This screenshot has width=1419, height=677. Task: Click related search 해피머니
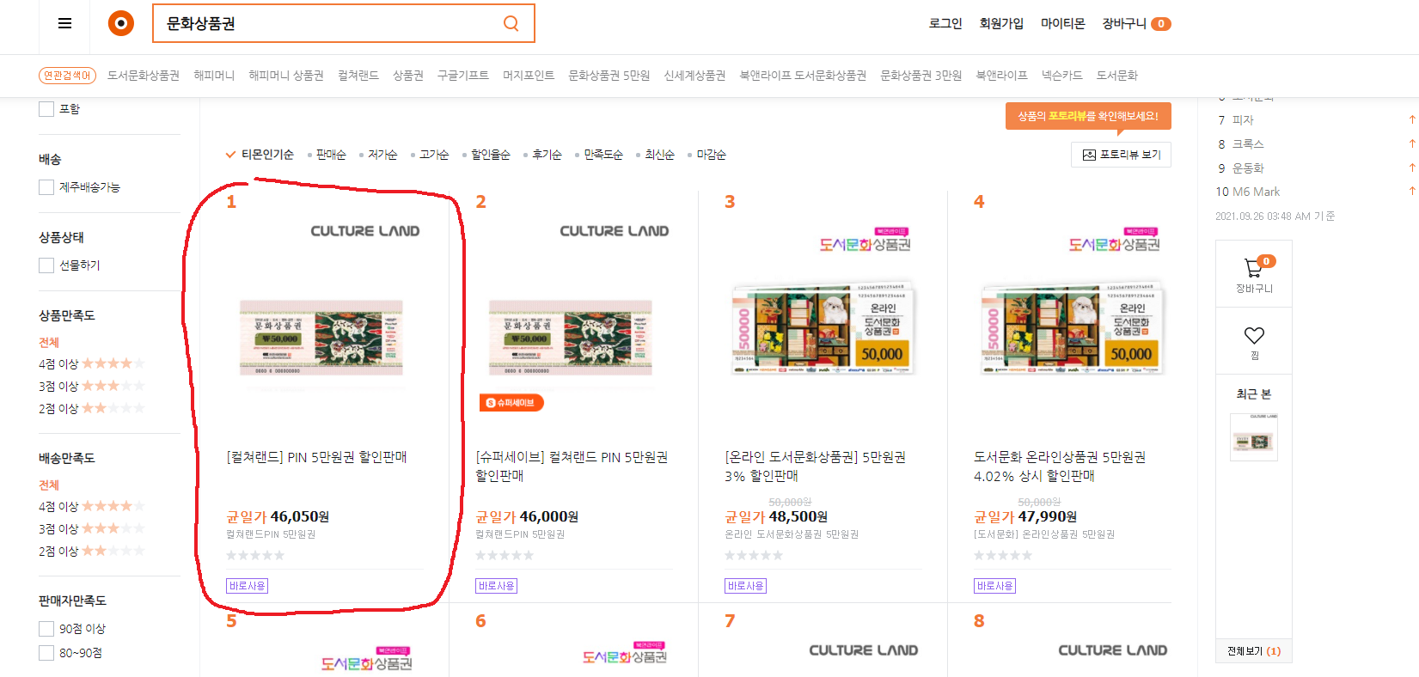coord(214,76)
